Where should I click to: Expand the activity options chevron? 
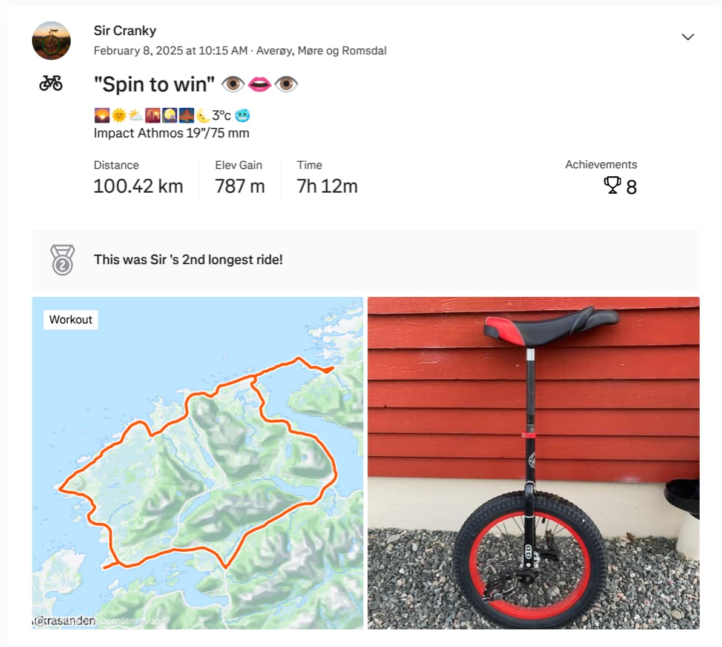(688, 37)
